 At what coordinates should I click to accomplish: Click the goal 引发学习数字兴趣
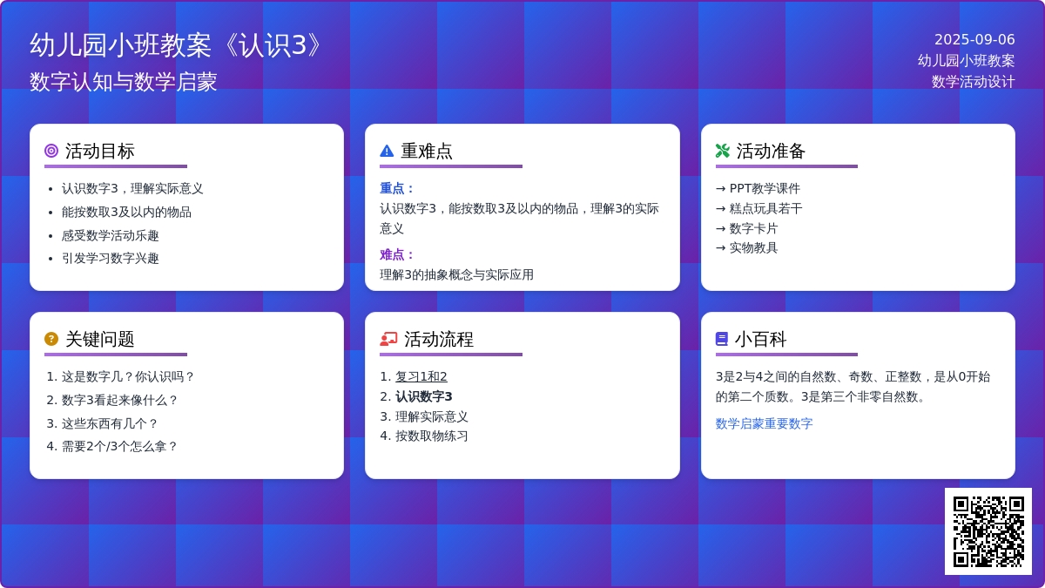click(x=111, y=258)
